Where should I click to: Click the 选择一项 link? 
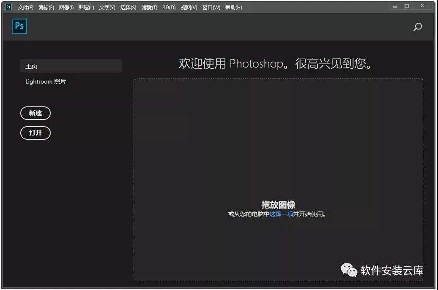281,214
